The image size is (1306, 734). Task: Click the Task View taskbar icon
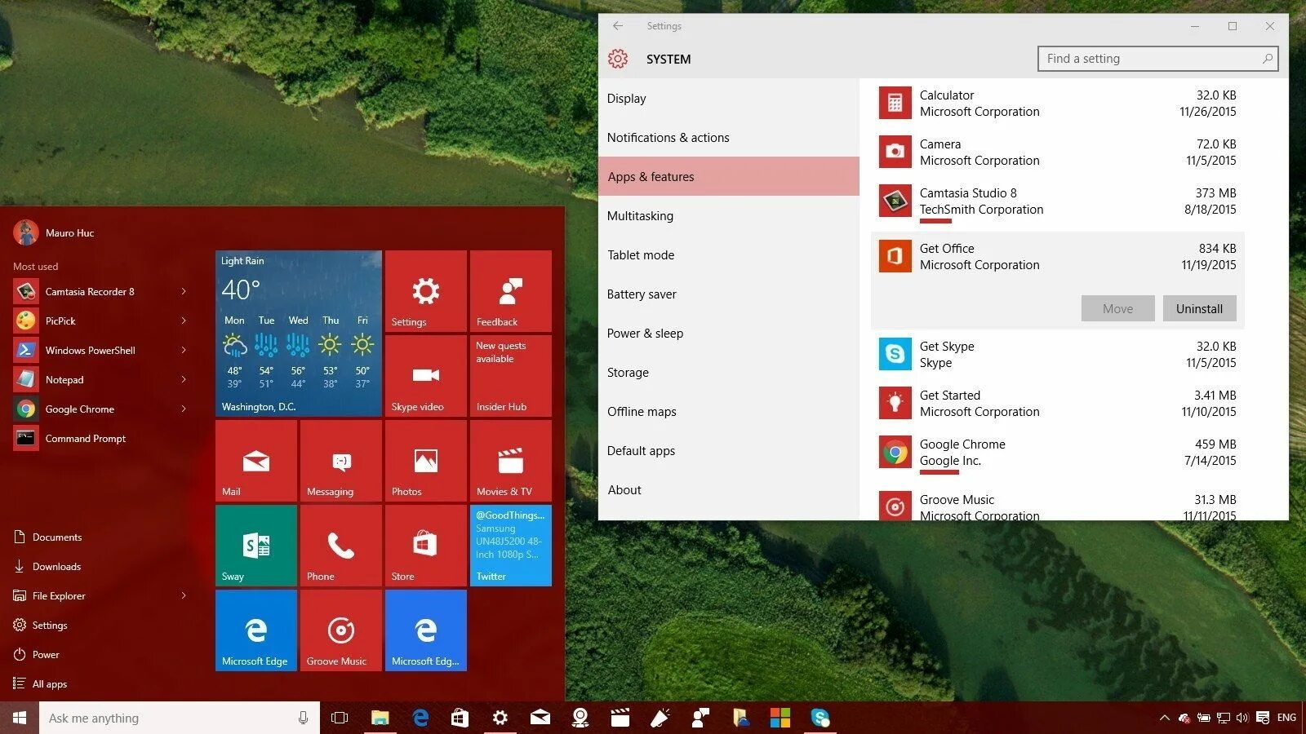pos(340,718)
